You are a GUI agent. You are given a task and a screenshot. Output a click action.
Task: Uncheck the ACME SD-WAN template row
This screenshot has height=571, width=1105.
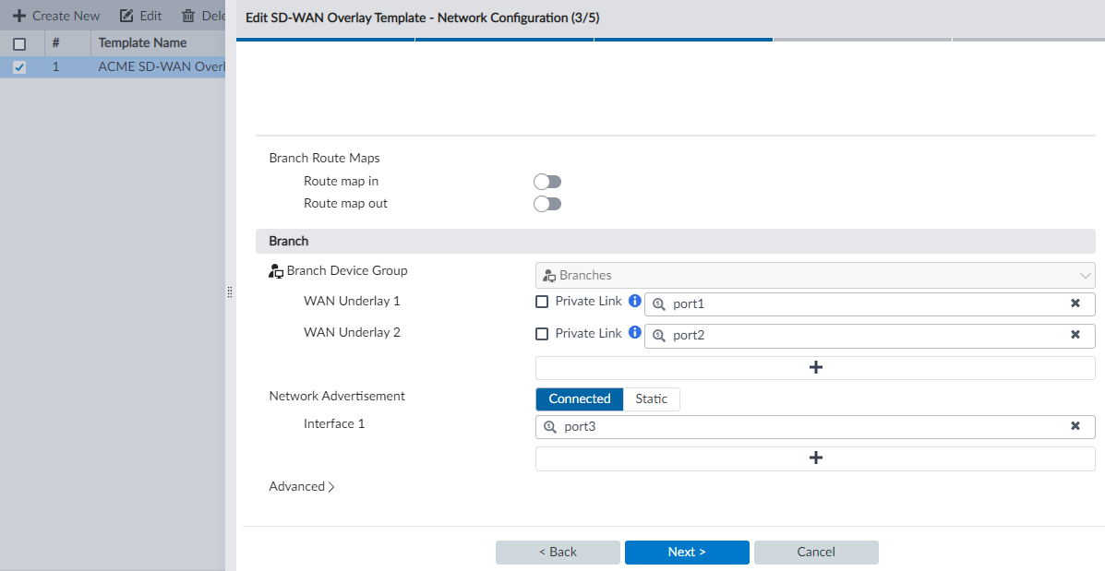click(x=19, y=67)
